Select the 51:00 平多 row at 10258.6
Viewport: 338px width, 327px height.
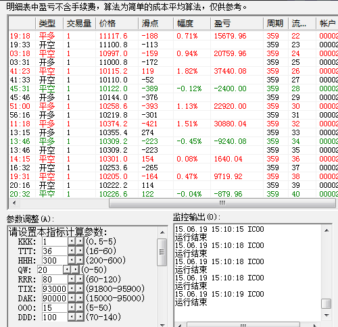coord(174,106)
